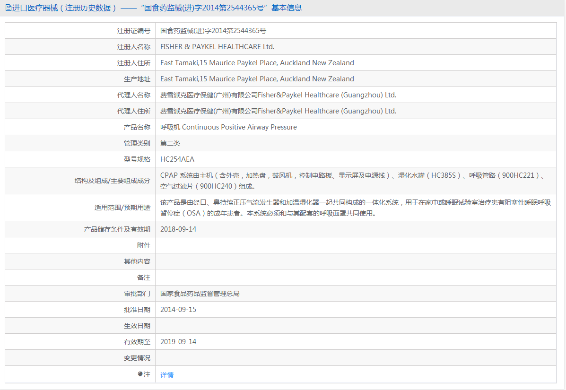The height and width of the screenshot is (390, 566).
Task: Click the Guangzhou company name in 代理人名称 row
Action: [x=279, y=95]
